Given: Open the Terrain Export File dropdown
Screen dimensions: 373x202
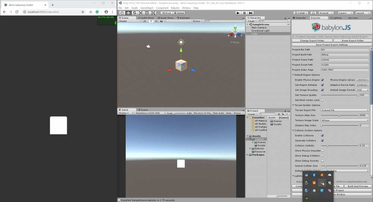Looking at the screenshot, I should [345, 110].
